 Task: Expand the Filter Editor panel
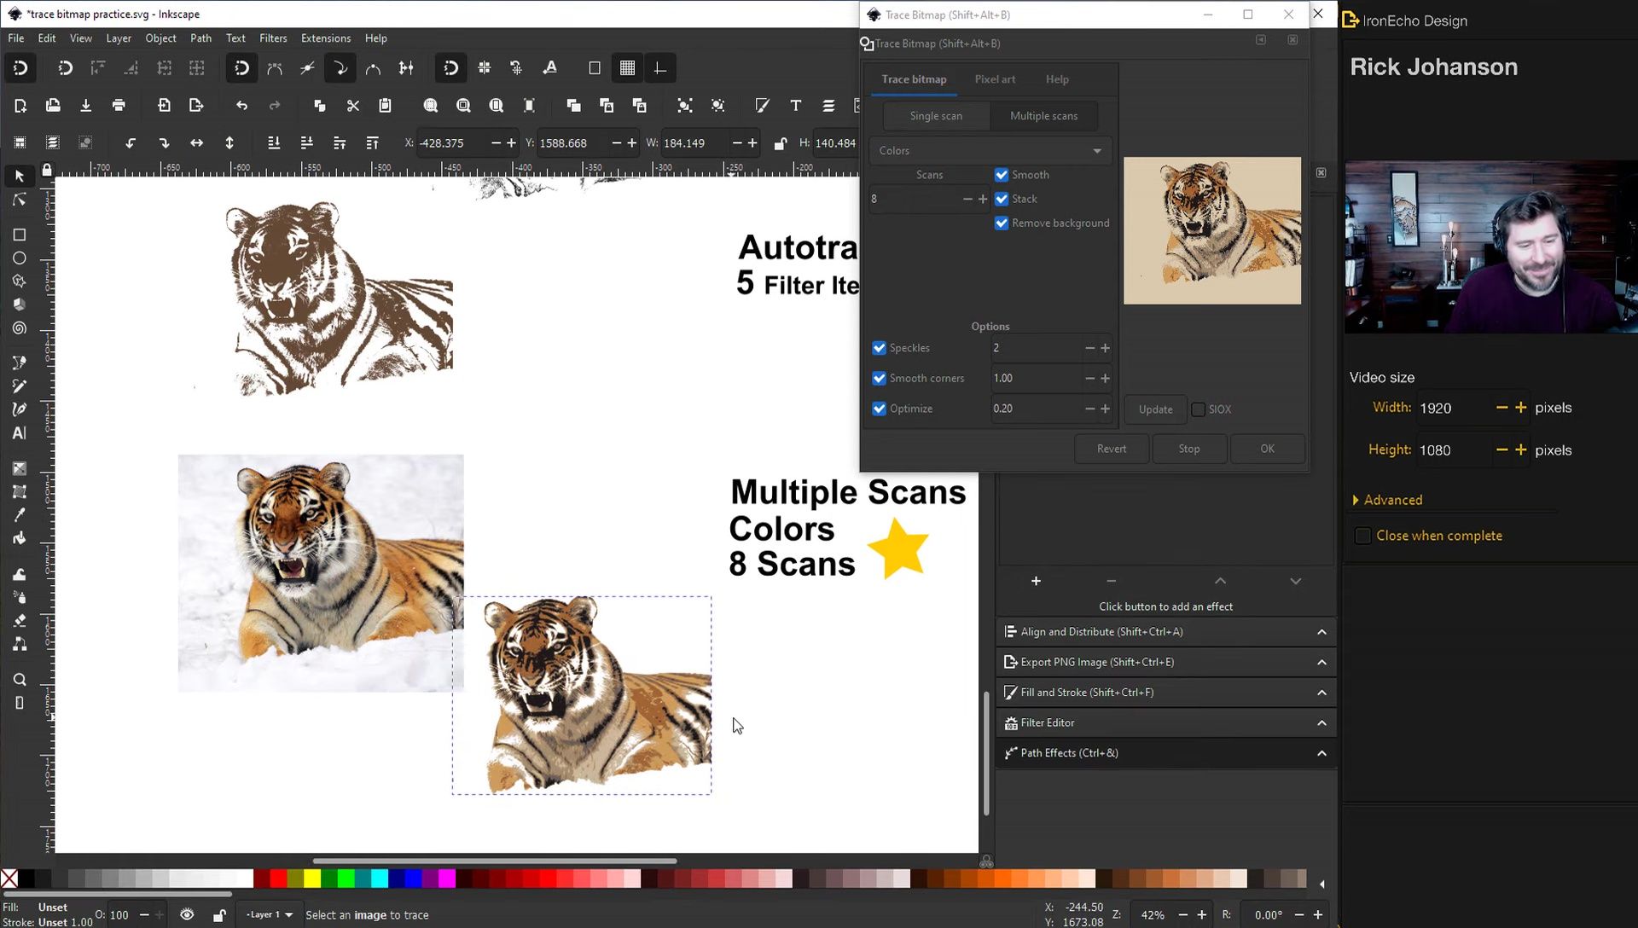(x=1165, y=722)
